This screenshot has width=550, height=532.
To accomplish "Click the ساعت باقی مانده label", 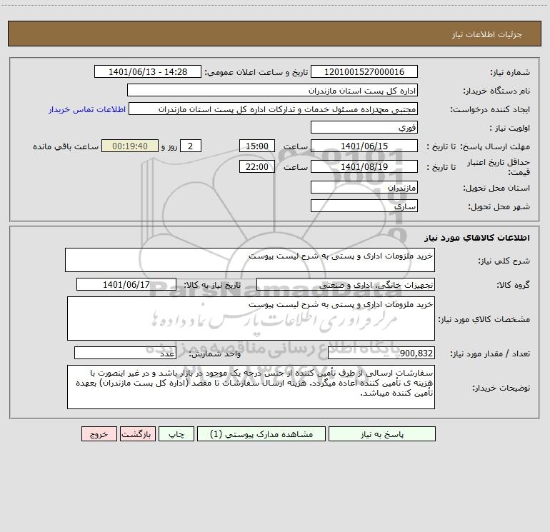I will [x=66, y=146].
